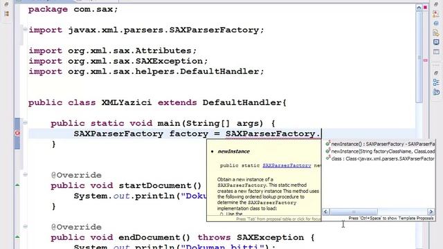Collapse the startDocument method fold
443x249 pixels.
click(x=25, y=174)
